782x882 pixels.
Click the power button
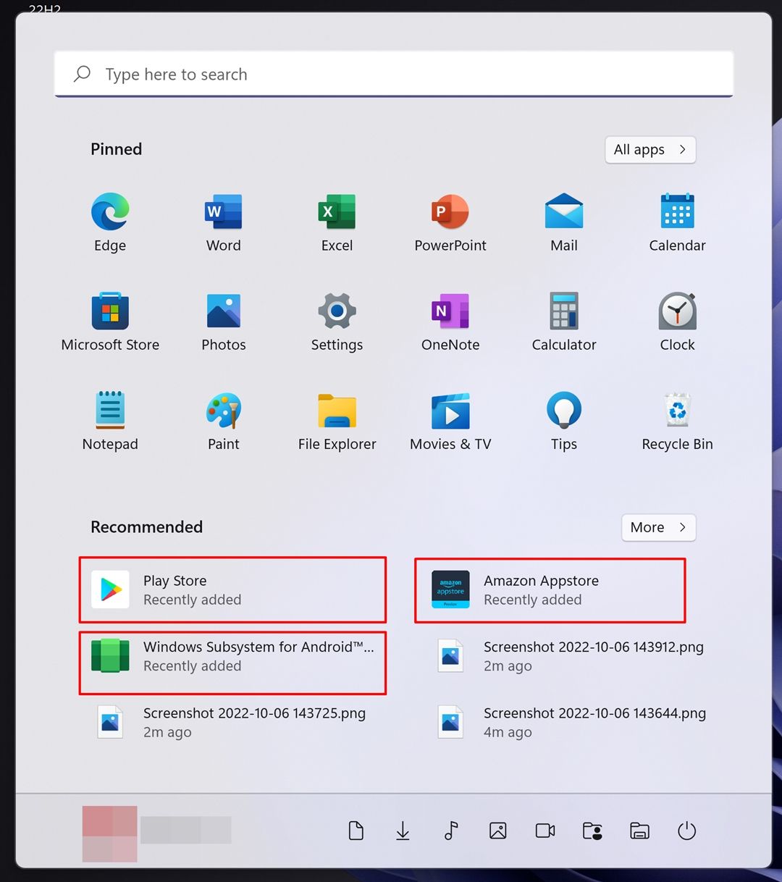click(x=686, y=831)
